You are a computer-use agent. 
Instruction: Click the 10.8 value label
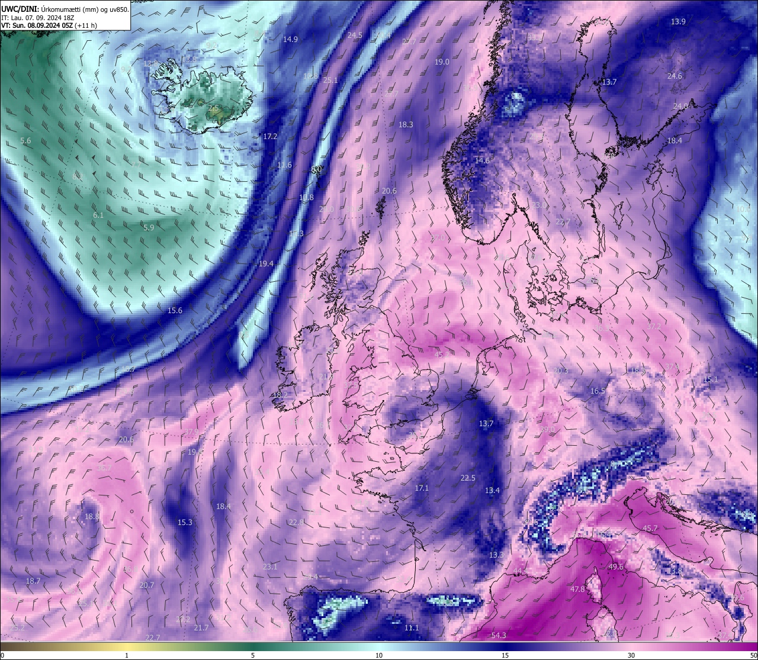306,198
